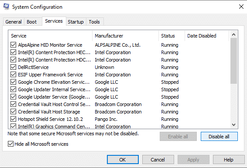Screen dimensions: 247x168
Task: Select Hotspot Shield Service 12.10.2 name
Action: coord(51,119)
